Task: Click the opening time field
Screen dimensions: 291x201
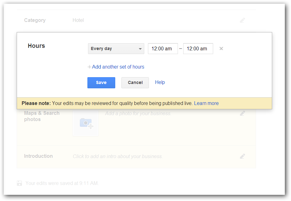Action: (x=163, y=49)
